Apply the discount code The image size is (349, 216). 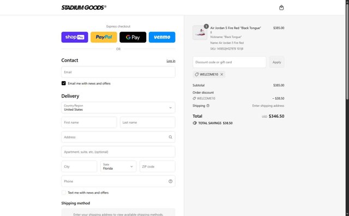coord(276,62)
